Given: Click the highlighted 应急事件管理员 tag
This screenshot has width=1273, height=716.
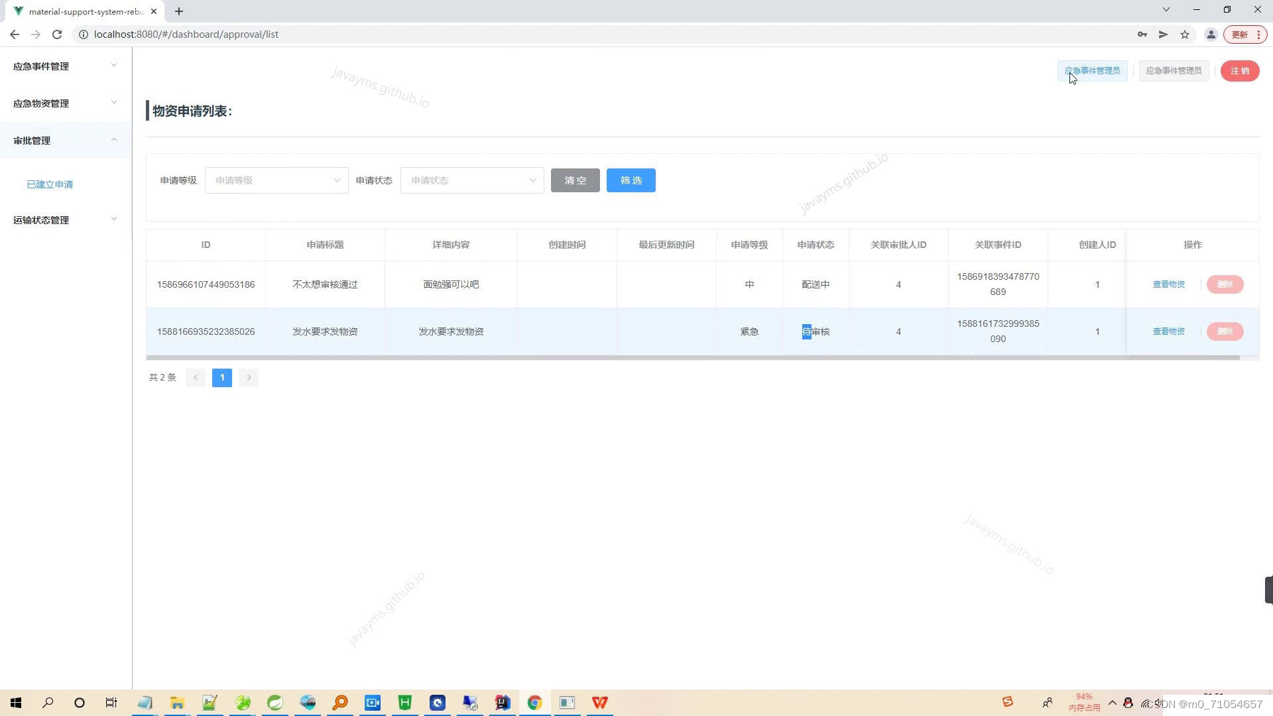Looking at the screenshot, I should tap(1093, 71).
